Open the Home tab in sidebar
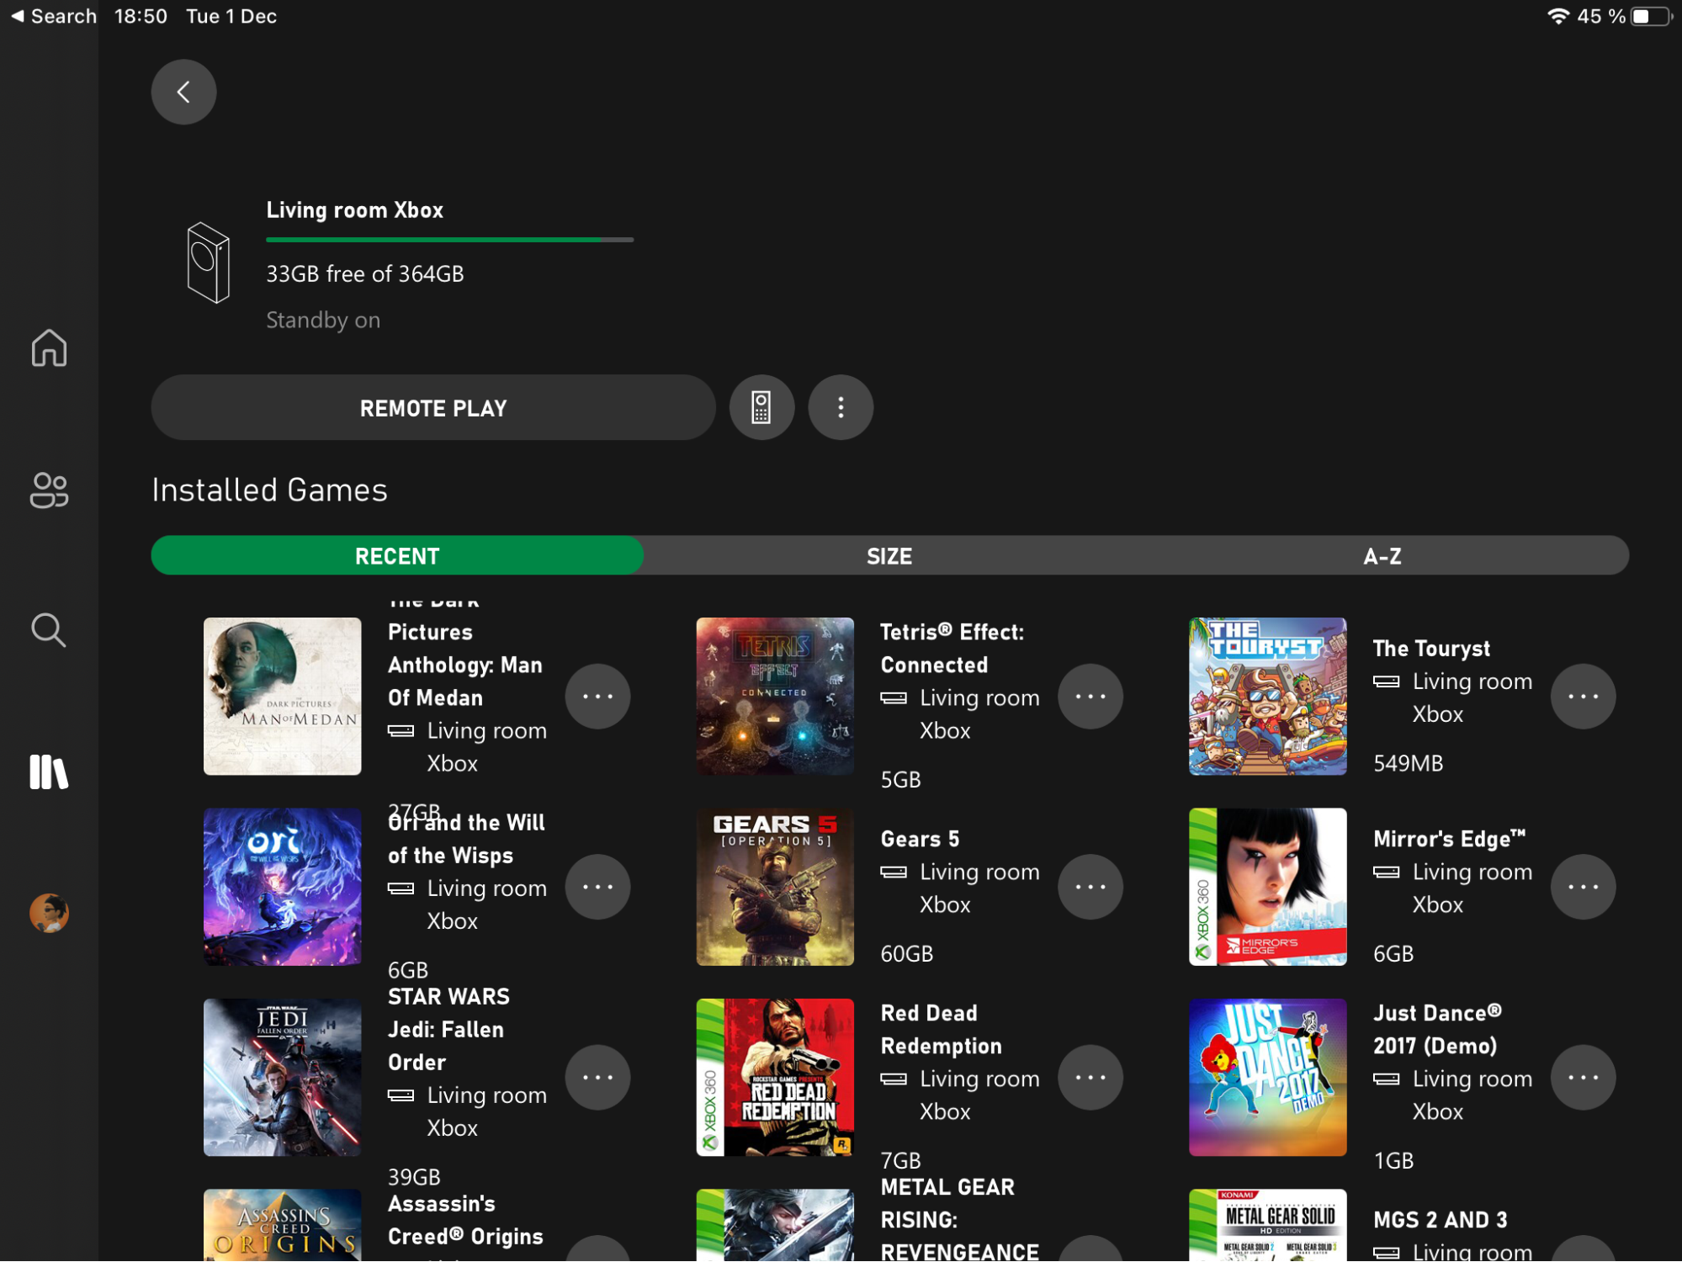The height and width of the screenshot is (1262, 1682). (x=49, y=347)
